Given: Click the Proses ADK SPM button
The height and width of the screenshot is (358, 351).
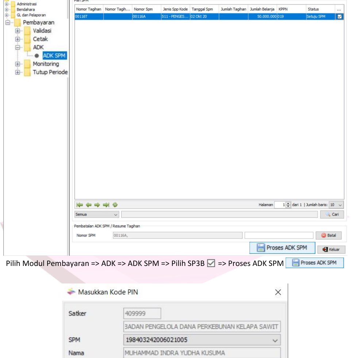Looking at the screenshot, I should click(x=282, y=248).
